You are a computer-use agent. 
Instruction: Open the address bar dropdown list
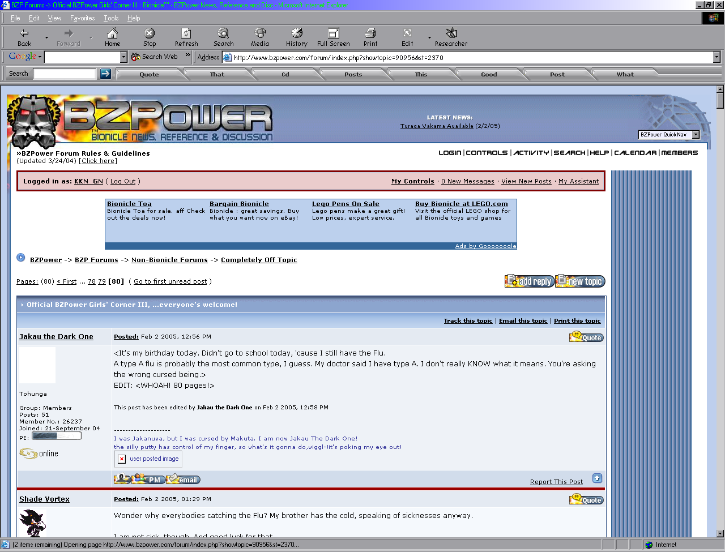pyautogui.click(x=717, y=57)
